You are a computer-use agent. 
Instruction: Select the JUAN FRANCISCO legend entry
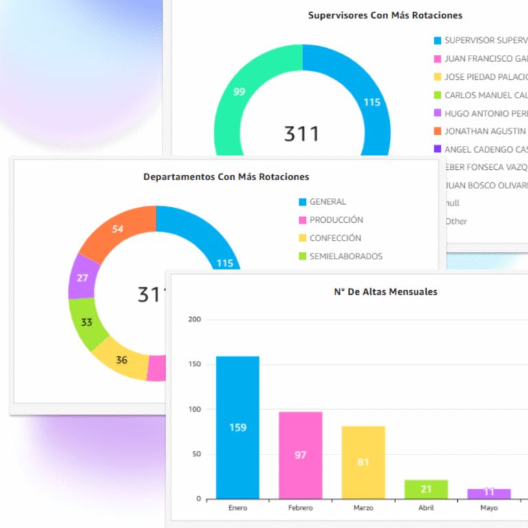[481, 59]
